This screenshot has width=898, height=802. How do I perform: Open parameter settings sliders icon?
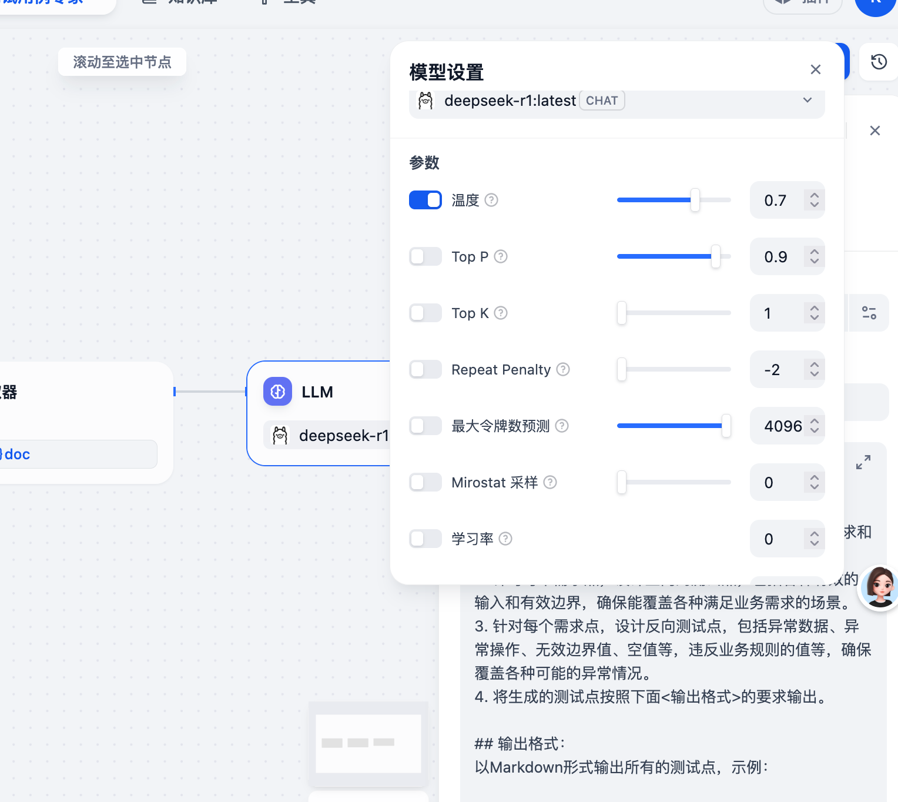[869, 313]
